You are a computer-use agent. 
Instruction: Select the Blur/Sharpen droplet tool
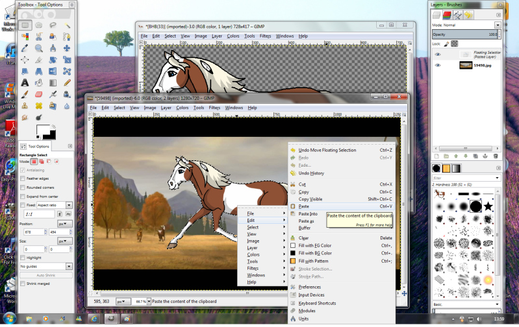point(67,106)
